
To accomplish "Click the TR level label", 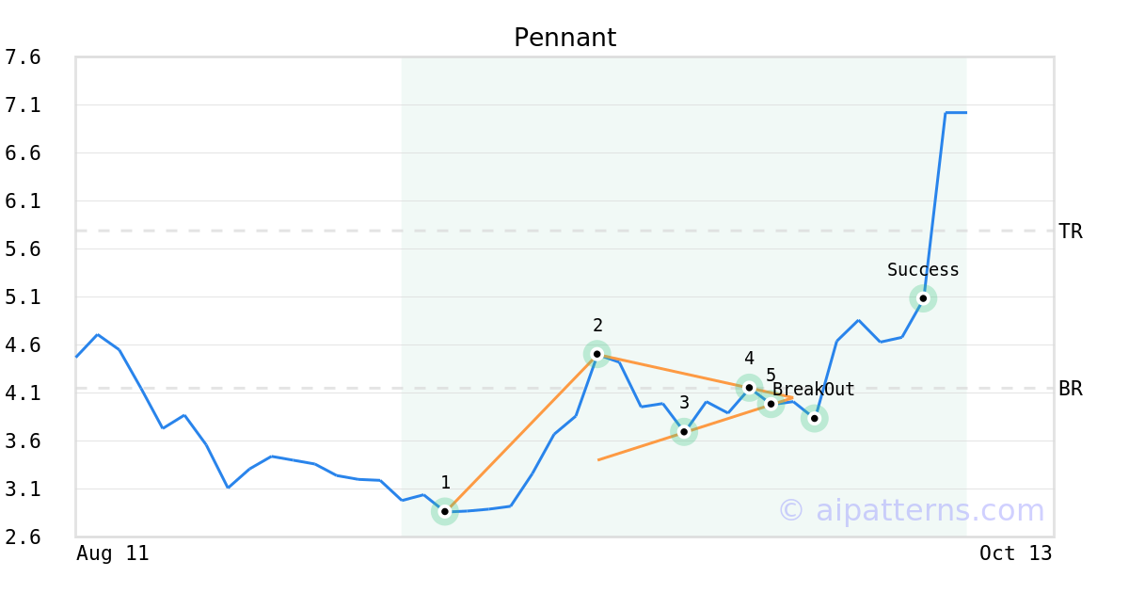I will tap(1071, 232).
